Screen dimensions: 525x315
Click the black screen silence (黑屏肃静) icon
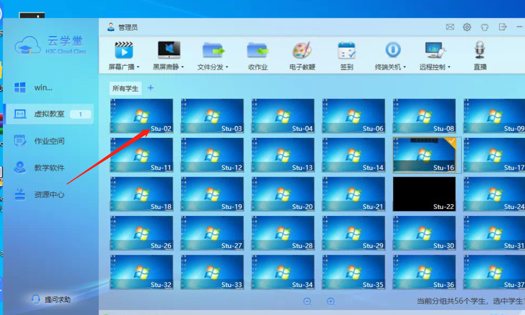(169, 50)
